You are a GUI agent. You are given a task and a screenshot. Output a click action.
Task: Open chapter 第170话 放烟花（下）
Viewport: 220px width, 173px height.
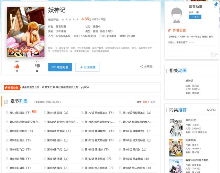click(21, 131)
